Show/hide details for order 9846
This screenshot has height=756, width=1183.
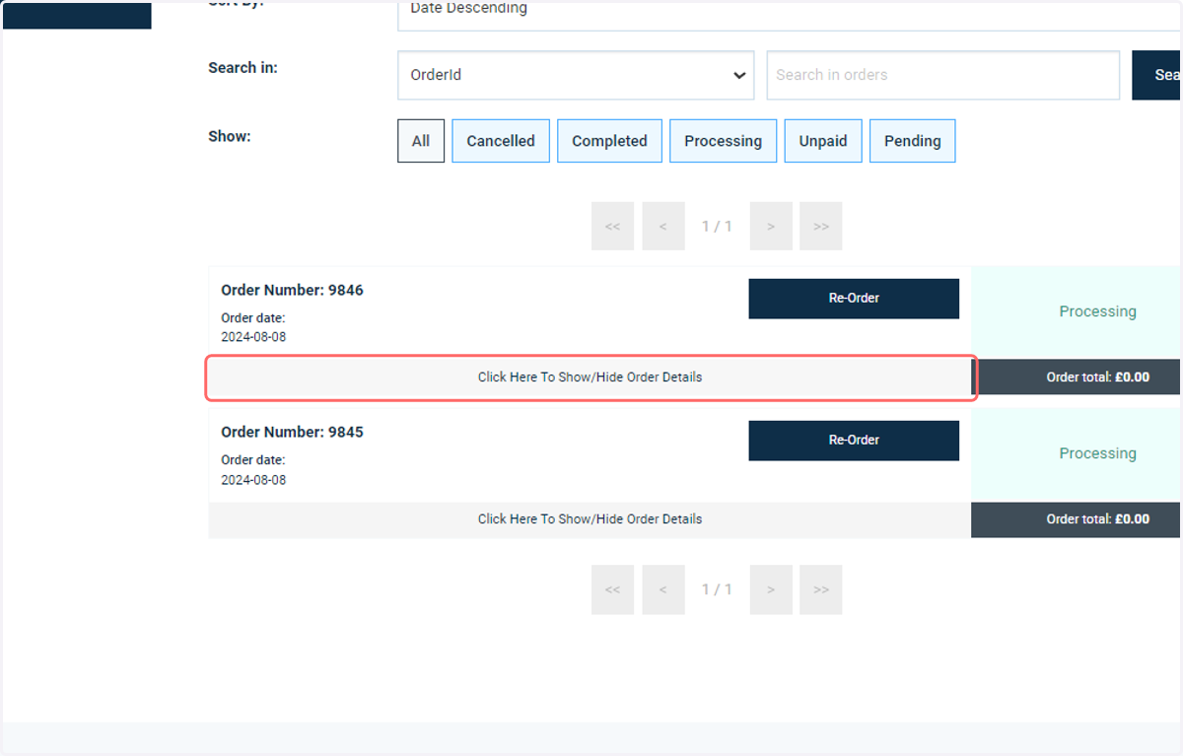pyautogui.click(x=590, y=378)
